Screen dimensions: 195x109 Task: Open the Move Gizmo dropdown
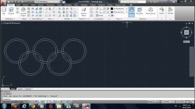[151, 11]
